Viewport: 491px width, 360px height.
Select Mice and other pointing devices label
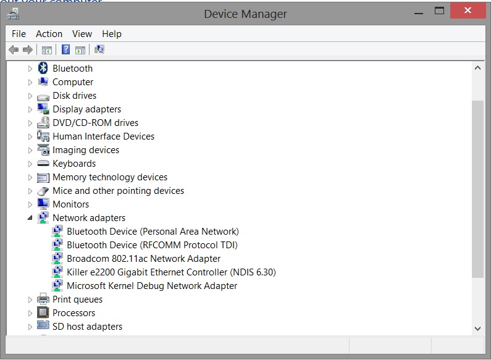pos(119,191)
